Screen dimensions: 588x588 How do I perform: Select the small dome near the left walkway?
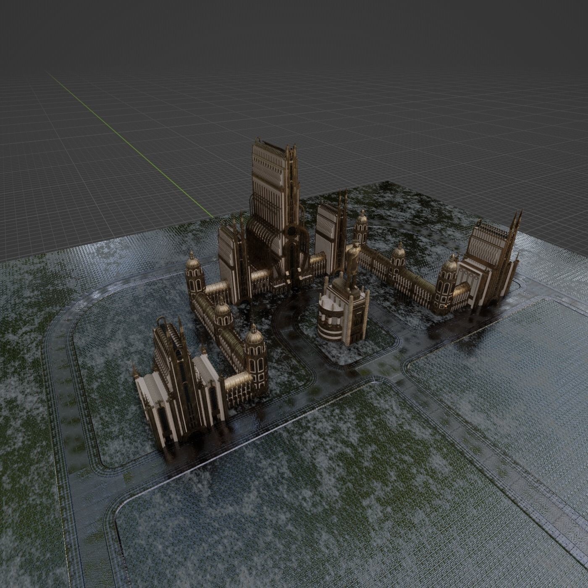pos(223,311)
